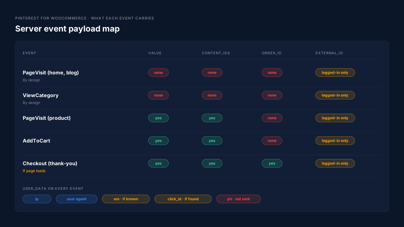
Task: Click the 'ip' user_data pill
Action: [37, 199]
